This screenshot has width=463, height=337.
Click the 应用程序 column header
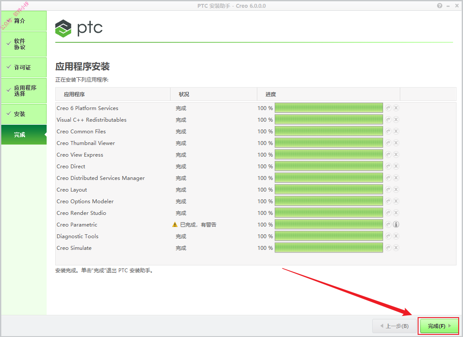tap(113, 94)
